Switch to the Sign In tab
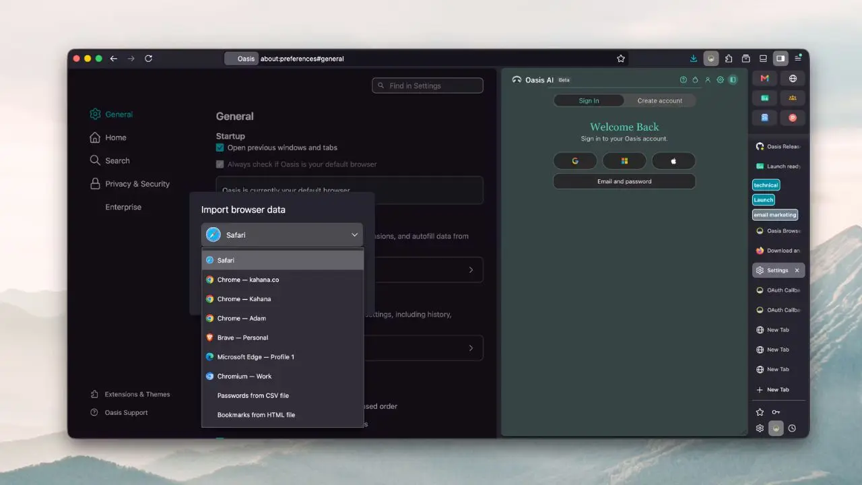The height and width of the screenshot is (485, 862). coord(589,100)
